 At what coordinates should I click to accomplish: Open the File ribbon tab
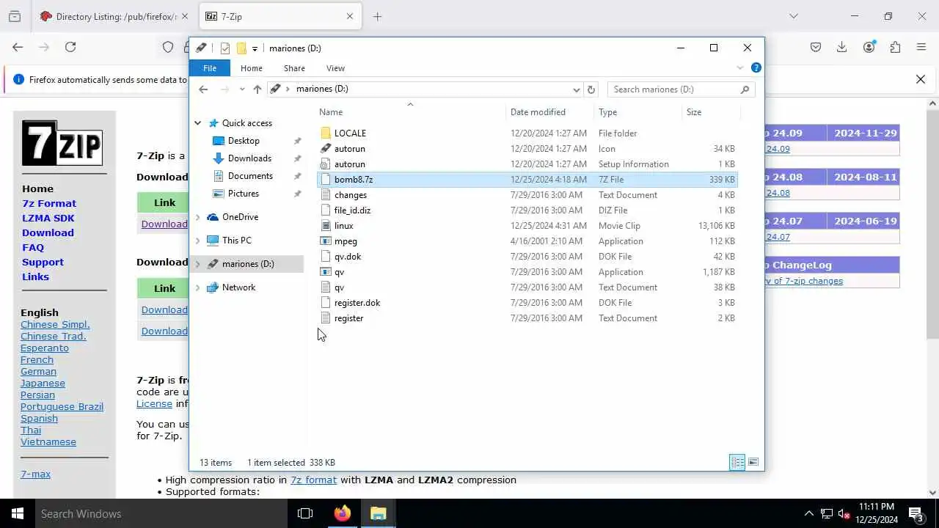coord(210,67)
